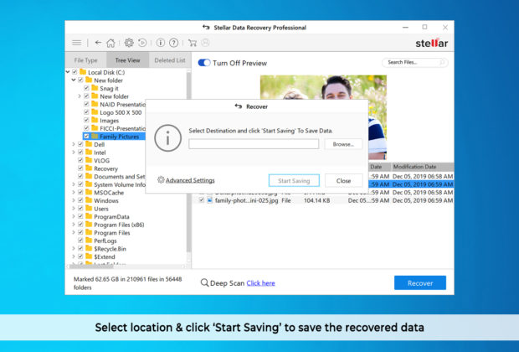Expand the Program Files node

pyautogui.click(x=74, y=232)
